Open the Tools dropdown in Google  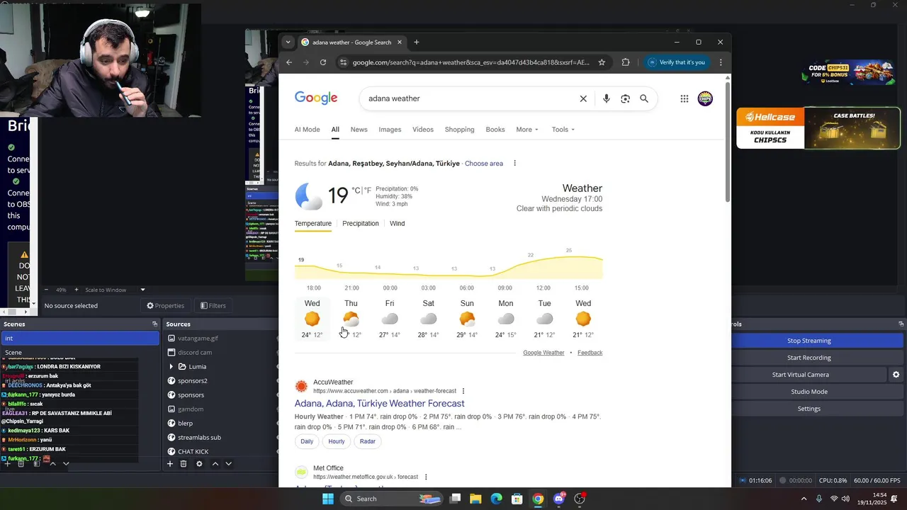pyautogui.click(x=563, y=130)
